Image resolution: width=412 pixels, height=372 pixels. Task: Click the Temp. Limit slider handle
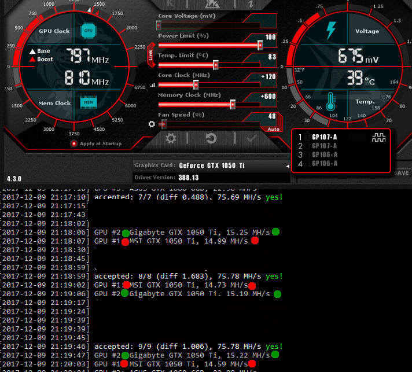tap(215, 65)
